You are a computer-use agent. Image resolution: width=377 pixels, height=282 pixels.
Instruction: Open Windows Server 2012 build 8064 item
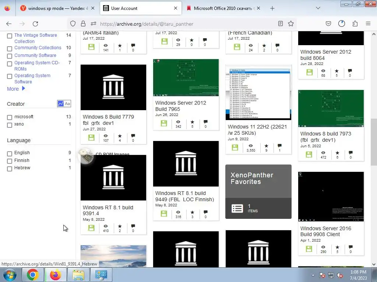pyautogui.click(x=325, y=55)
